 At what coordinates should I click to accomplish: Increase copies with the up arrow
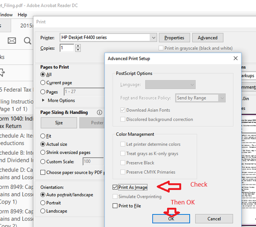78,46
